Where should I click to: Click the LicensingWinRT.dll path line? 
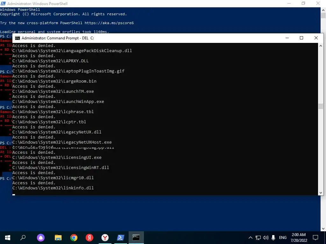coord(61,167)
